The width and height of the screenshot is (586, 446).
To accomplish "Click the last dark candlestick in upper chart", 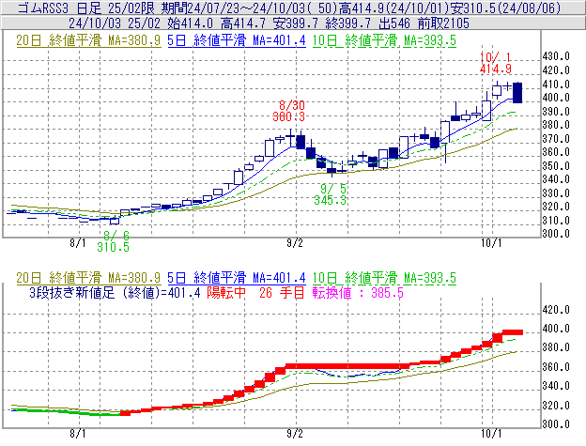I will (x=517, y=93).
